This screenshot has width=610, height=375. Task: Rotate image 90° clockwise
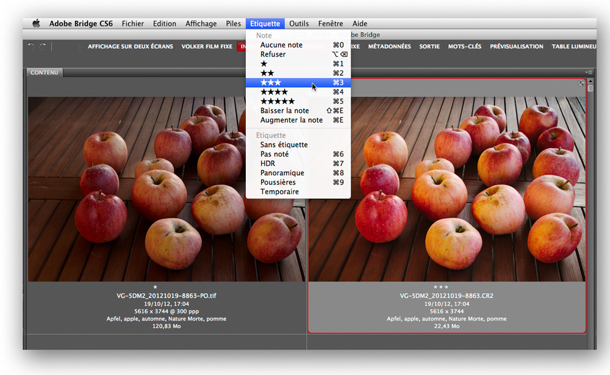[x=43, y=46]
